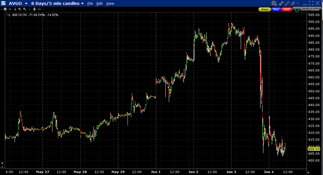The image size is (323, 175).
Task: Click the pushpin icon in title bar
Action: (293, 3)
